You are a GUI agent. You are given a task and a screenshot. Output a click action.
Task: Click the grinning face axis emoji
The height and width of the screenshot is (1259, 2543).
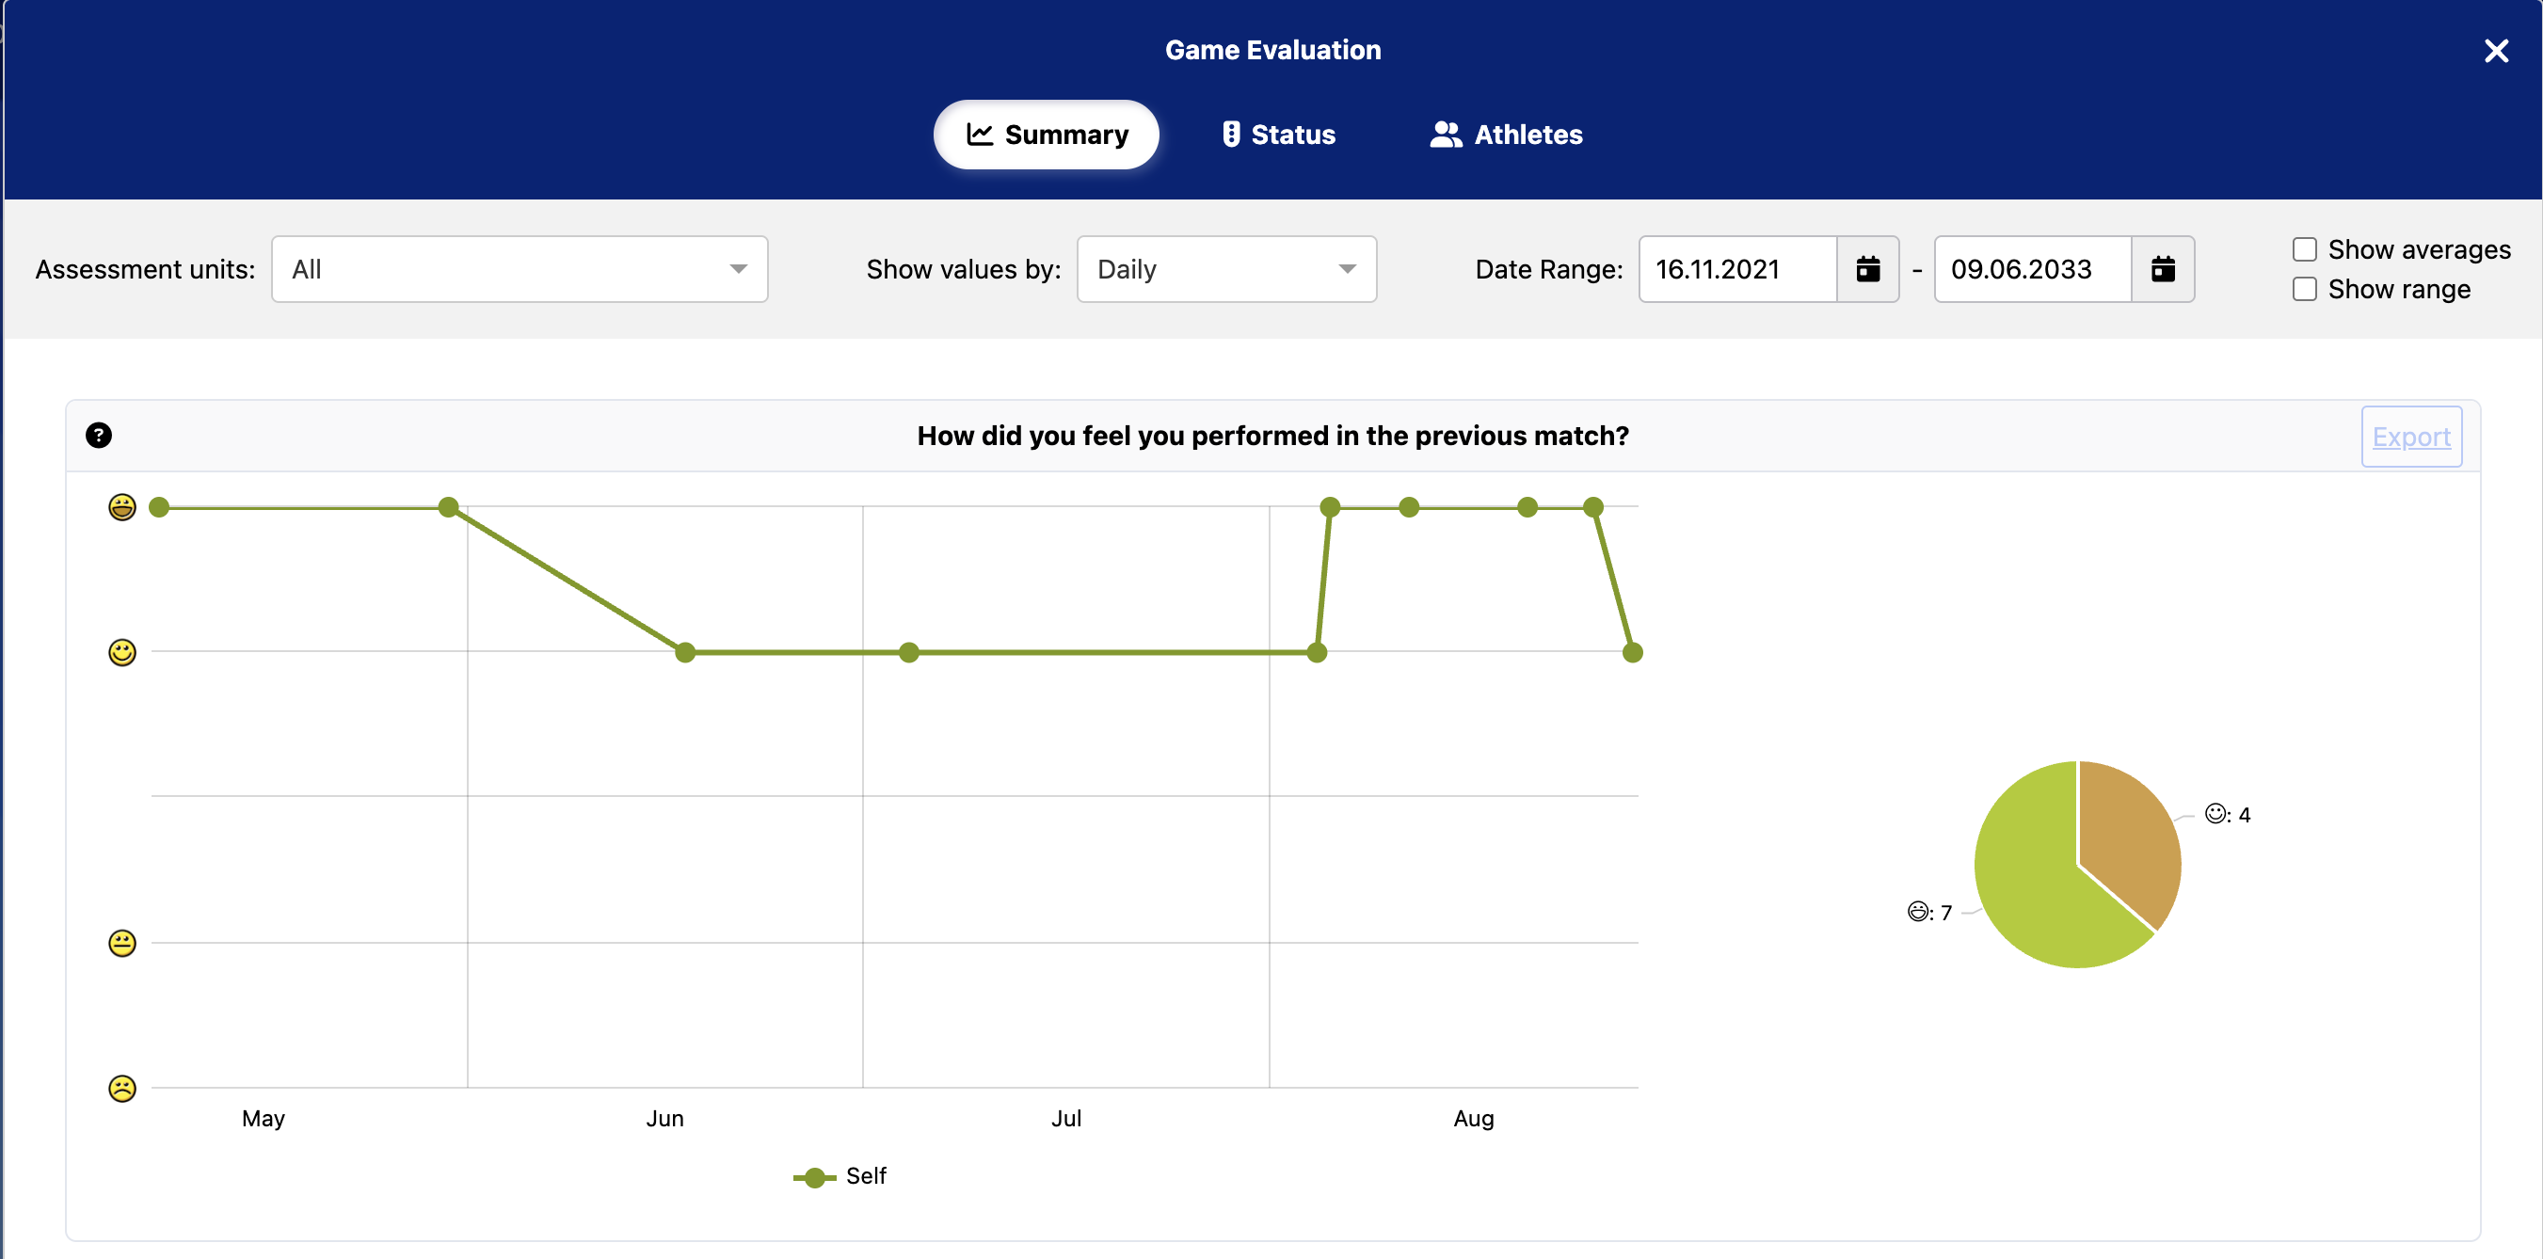point(122,507)
